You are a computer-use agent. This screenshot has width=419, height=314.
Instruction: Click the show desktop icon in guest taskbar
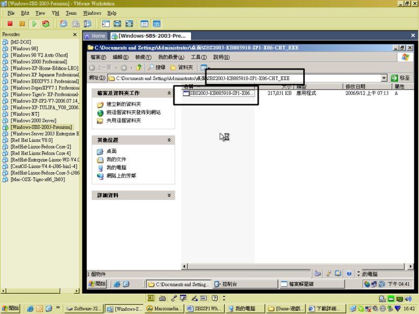point(126,284)
